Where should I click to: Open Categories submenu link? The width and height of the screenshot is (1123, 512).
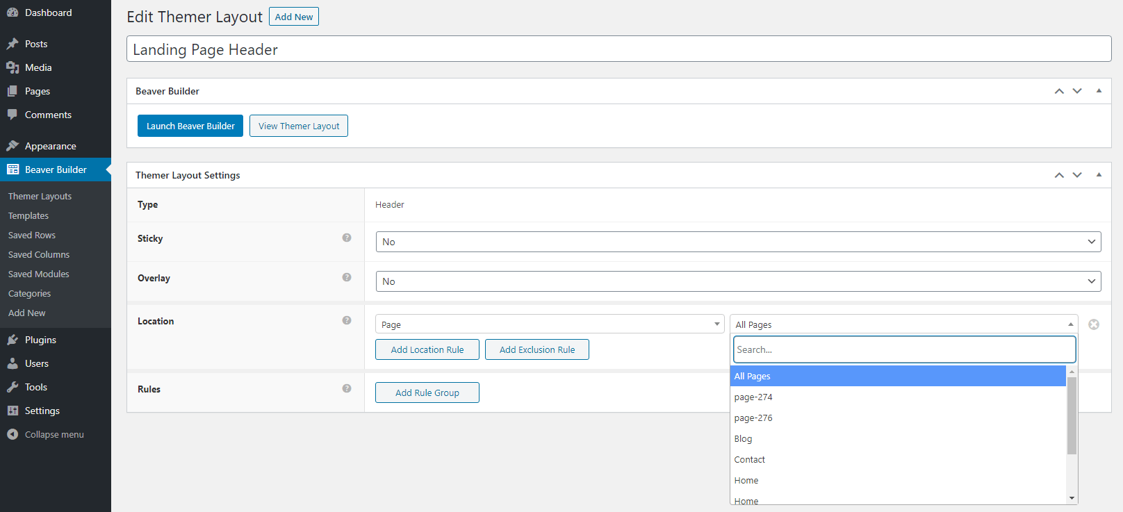[x=29, y=294]
